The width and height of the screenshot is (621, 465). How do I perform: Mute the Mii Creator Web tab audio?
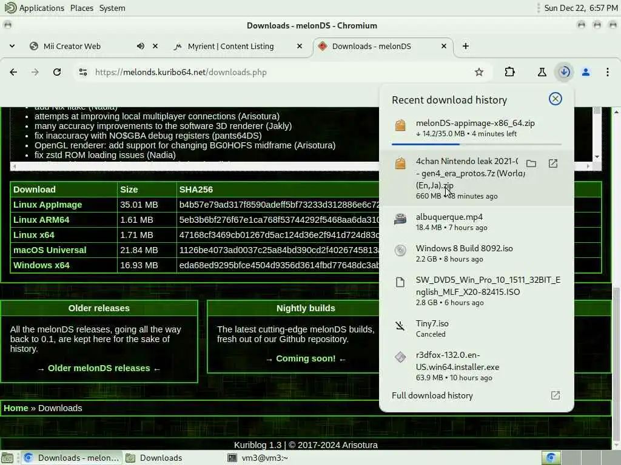coord(141,46)
